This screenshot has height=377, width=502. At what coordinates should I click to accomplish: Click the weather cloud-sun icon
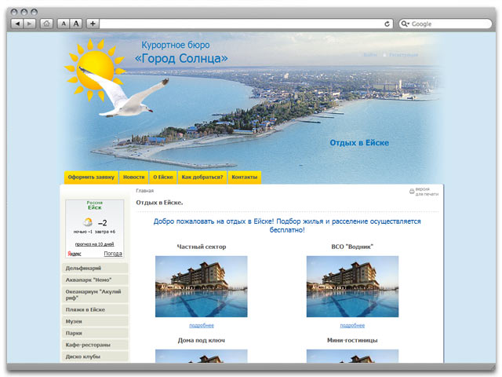click(x=88, y=221)
